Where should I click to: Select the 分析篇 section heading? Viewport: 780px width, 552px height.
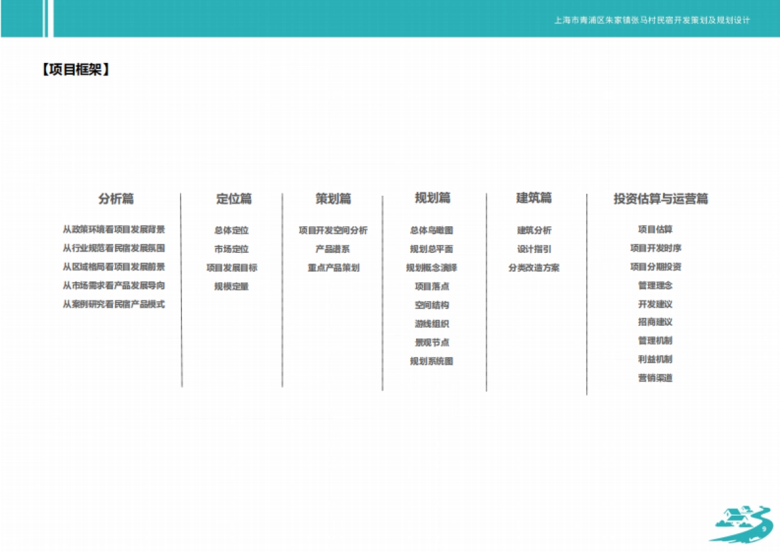click(116, 199)
